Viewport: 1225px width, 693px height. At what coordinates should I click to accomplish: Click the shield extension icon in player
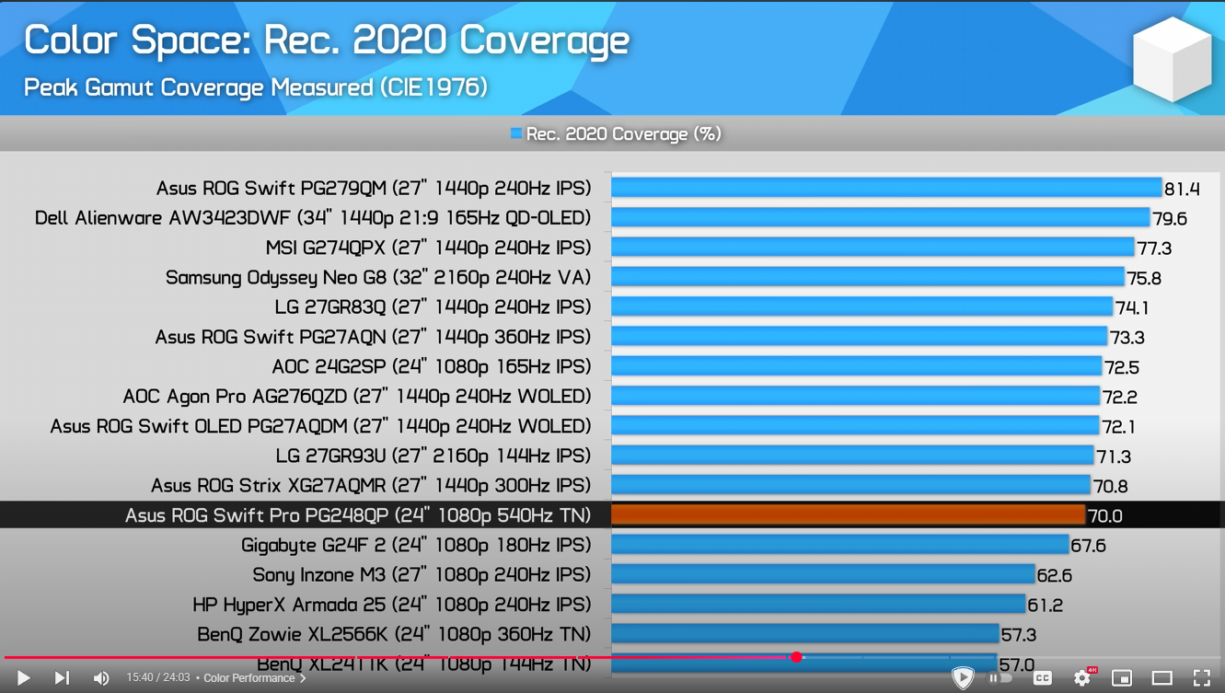(963, 678)
